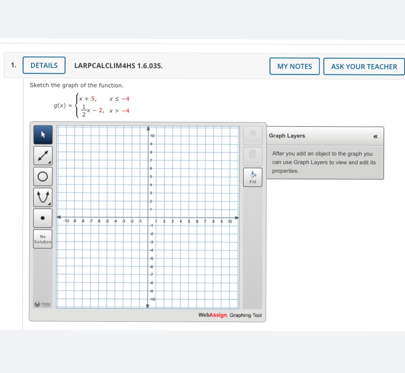Open MY NOTES

[294, 66]
